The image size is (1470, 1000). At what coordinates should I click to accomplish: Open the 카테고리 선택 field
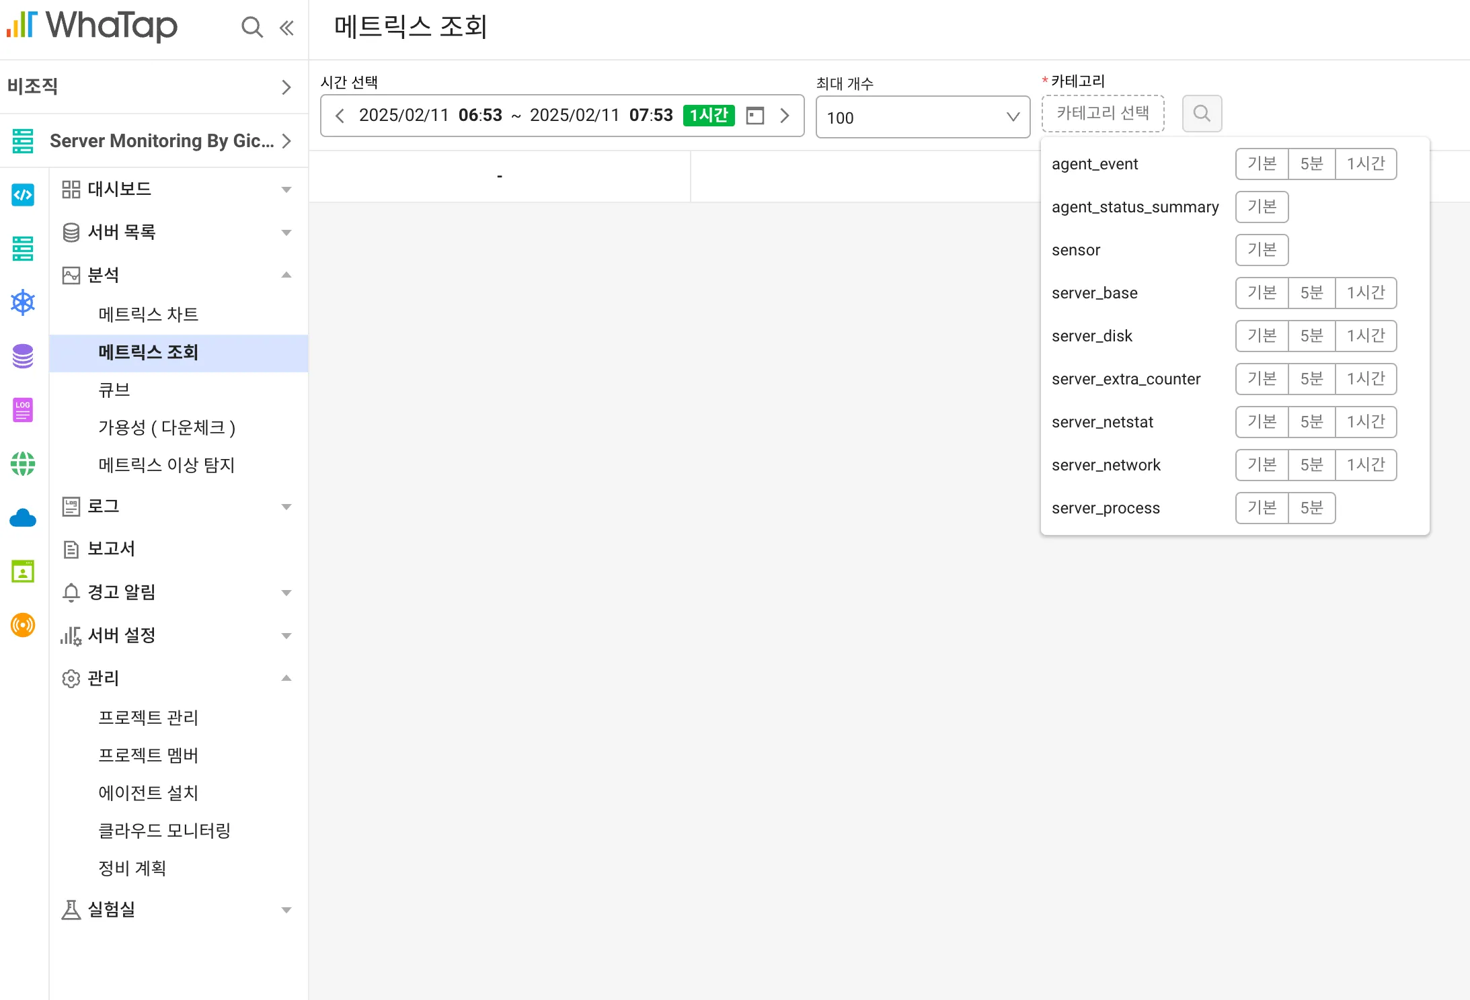tap(1103, 114)
